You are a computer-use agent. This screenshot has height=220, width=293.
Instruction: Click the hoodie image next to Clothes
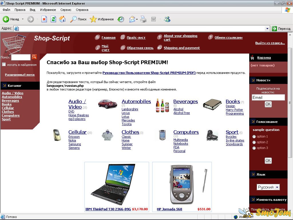click(x=108, y=135)
